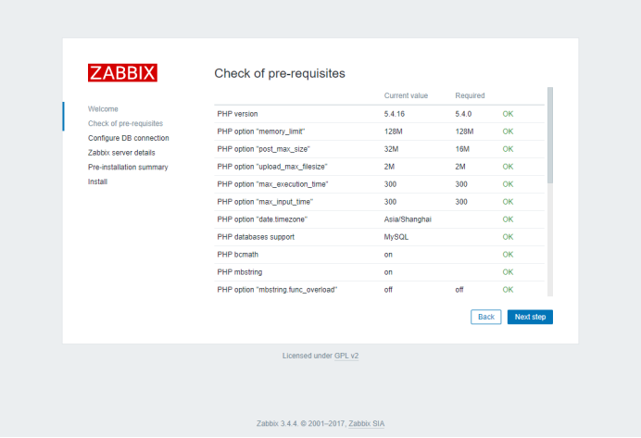This screenshot has height=438, width=641.
Task: Click the ZABBIX logo
Action: point(122,73)
